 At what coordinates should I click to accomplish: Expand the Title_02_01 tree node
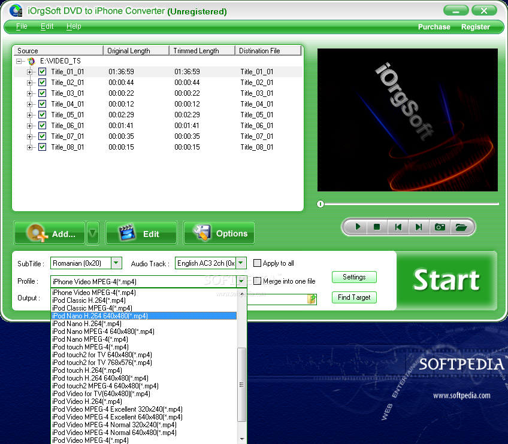29,83
